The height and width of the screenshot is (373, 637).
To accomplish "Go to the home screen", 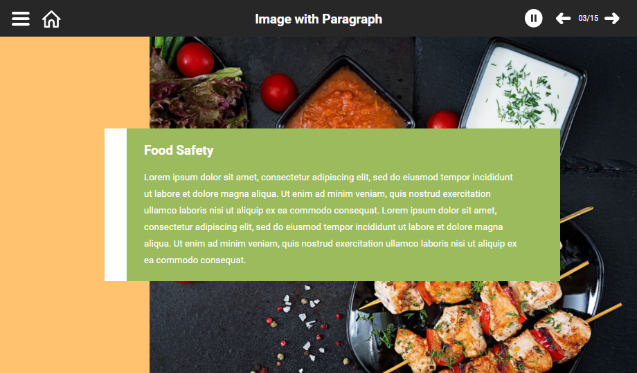I will (x=51, y=19).
